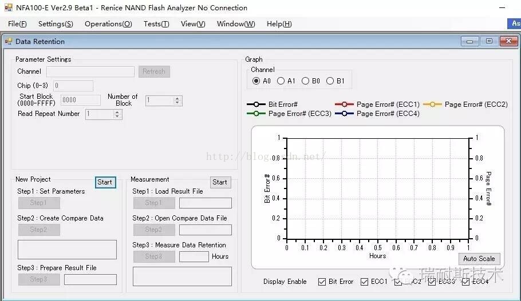This screenshot has width=521, height=301.
Task: Click the Page Error# (ECC1) legend marker
Action: click(x=344, y=105)
